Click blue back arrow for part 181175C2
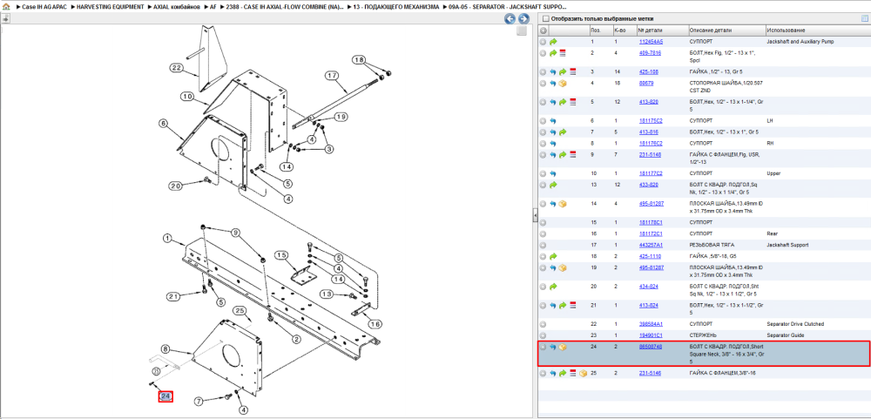Viewport: 871px width, 419px height. (553, 120)
